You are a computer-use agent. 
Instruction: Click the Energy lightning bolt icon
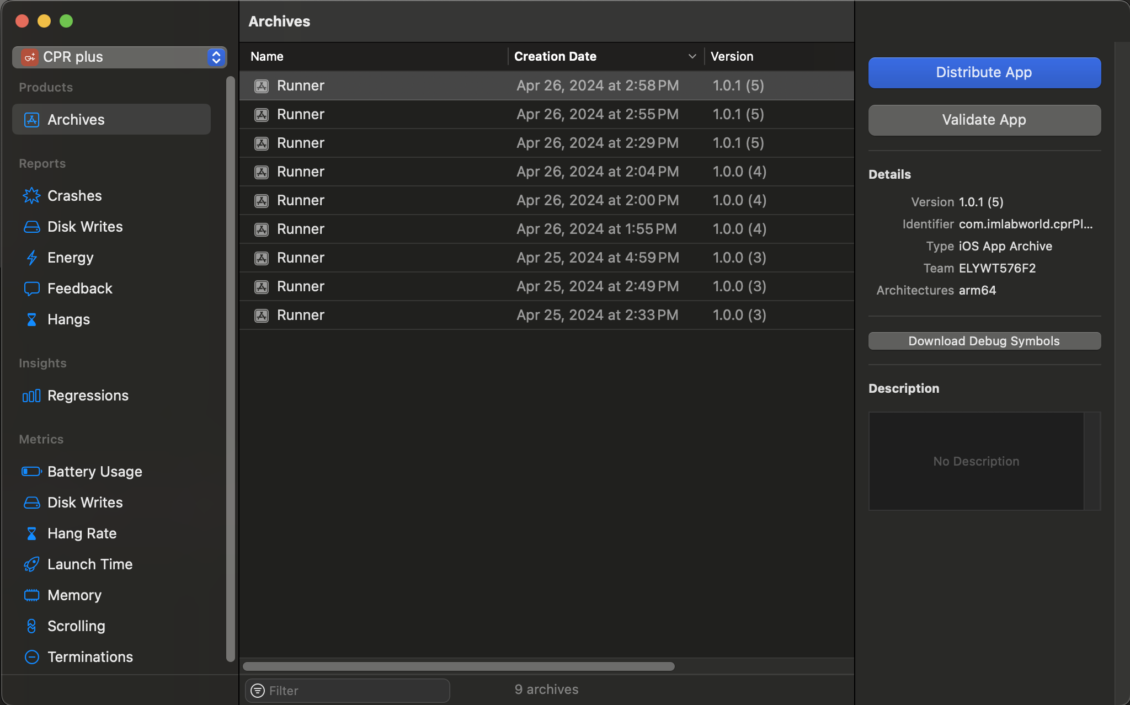[32, 258]
